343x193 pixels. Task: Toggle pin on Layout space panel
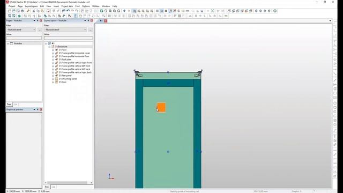coord(88,20)
